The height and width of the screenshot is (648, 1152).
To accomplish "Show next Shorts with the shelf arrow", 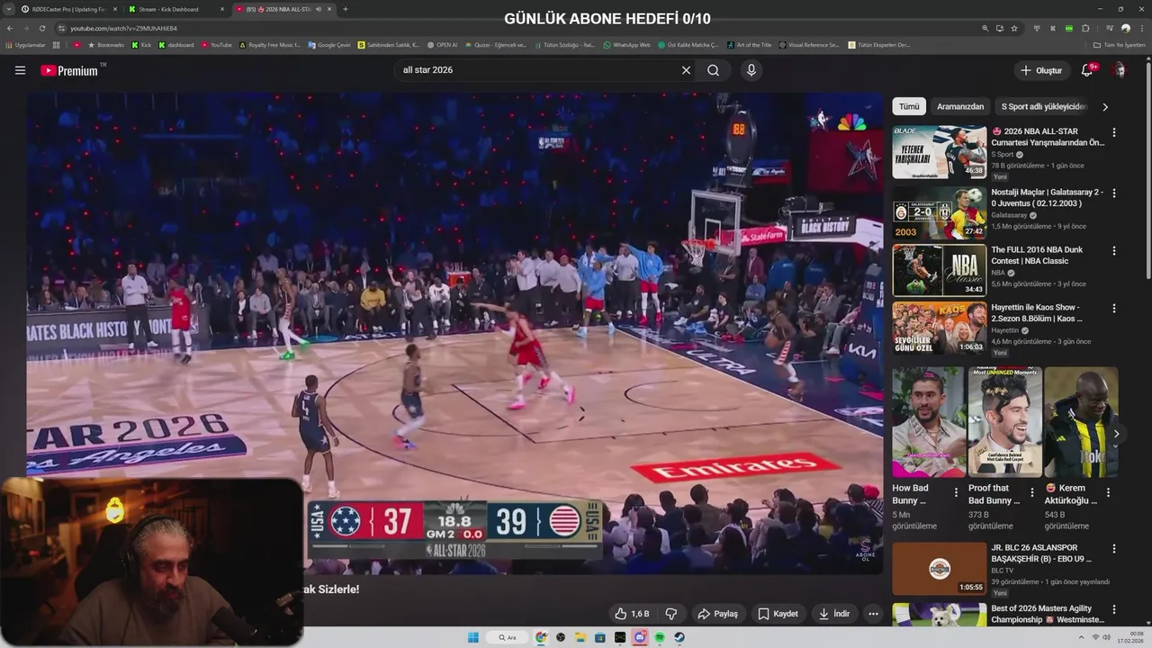I will coord(1116,434).
